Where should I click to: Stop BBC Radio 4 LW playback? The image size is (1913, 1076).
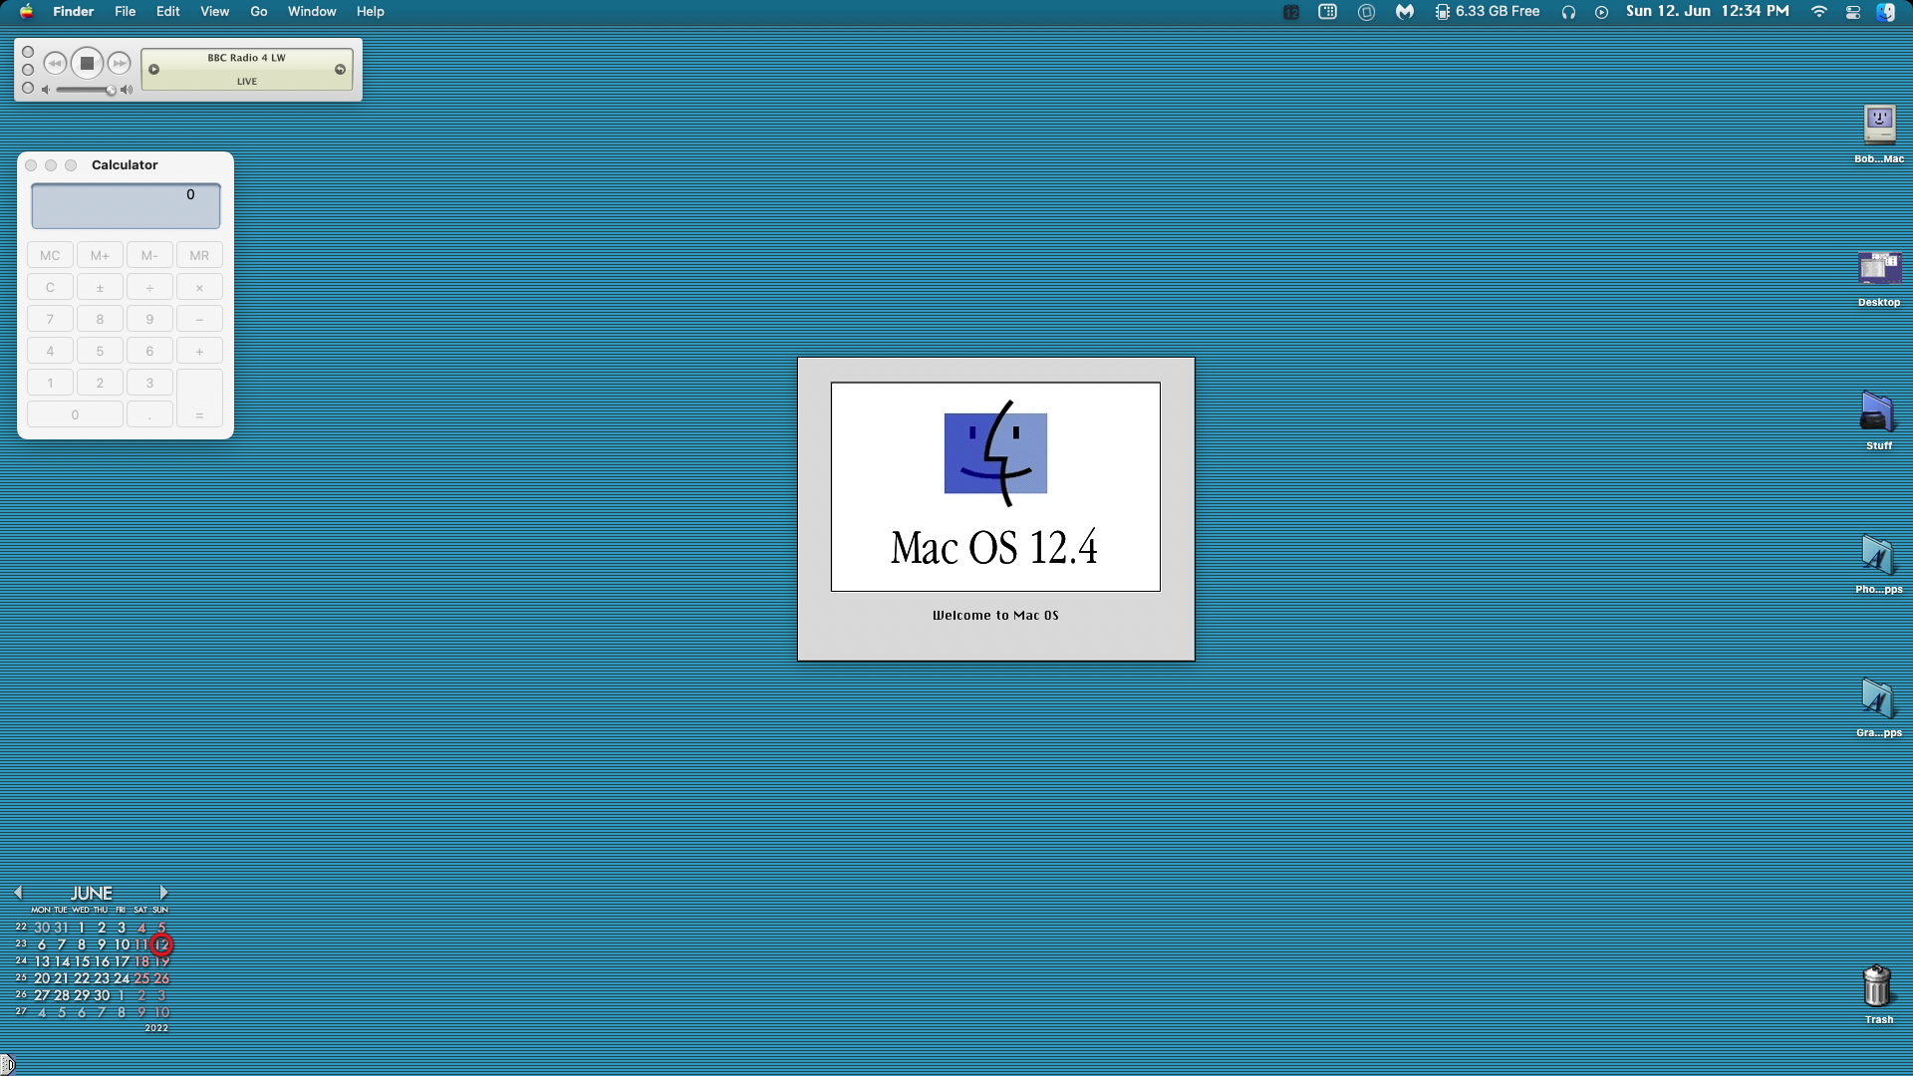pos(87,64)
